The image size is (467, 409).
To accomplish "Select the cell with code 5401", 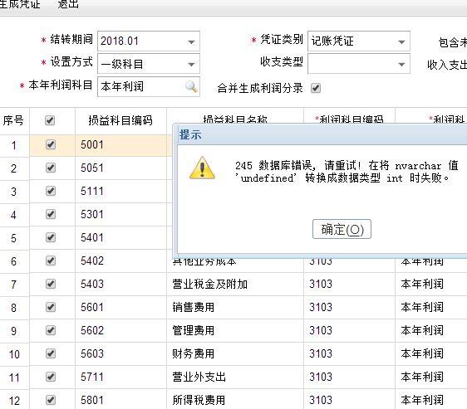I will (120, 237).
